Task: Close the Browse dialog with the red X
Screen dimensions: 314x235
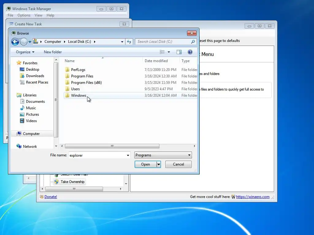Action: click(x=192, y=33)
